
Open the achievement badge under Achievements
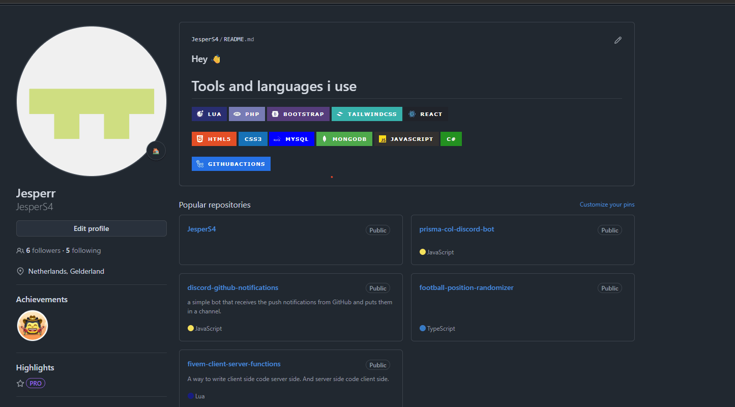point(32,325)
